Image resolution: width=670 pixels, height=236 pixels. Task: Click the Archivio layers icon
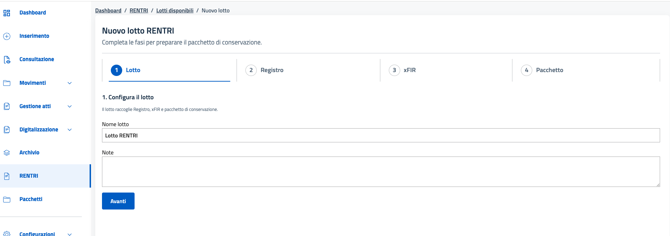7,153
